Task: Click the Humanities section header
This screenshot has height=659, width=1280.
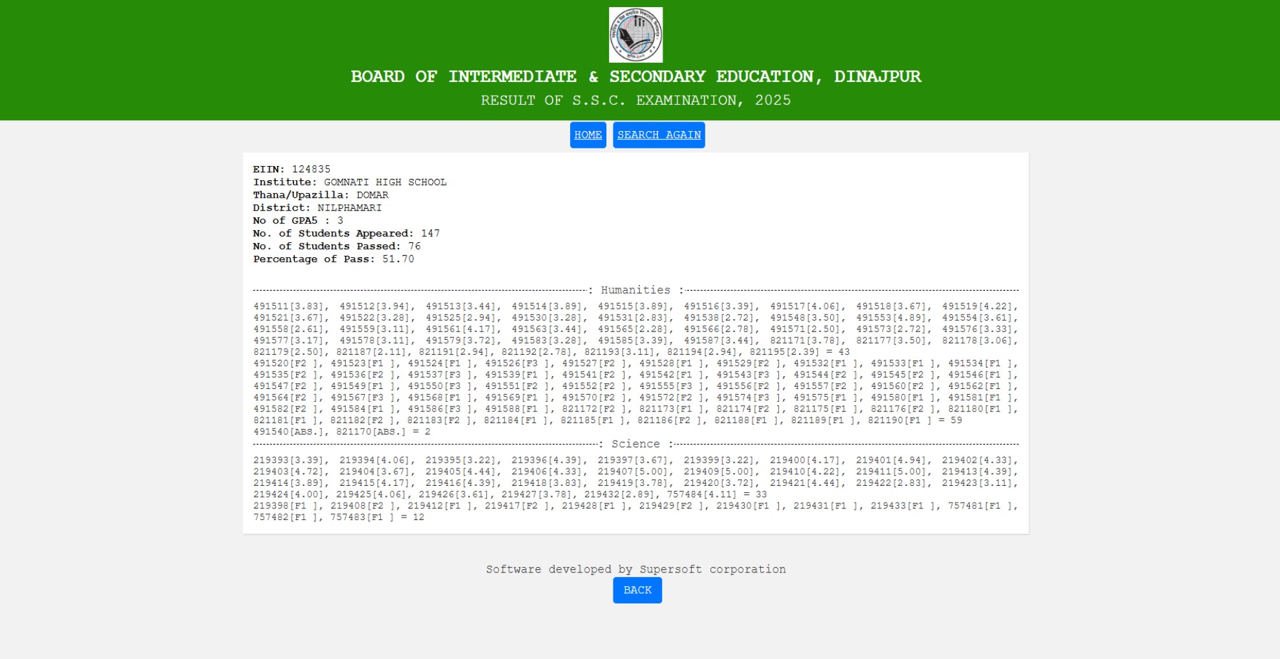Action: [x=635, y=291]
